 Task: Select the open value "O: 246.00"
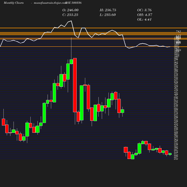[x=70, y=10]
